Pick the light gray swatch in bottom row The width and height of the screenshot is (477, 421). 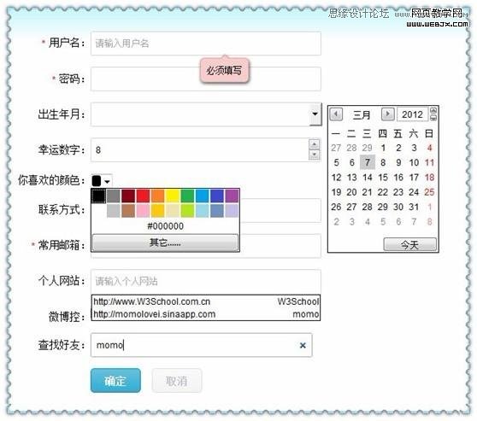[114, 211]
